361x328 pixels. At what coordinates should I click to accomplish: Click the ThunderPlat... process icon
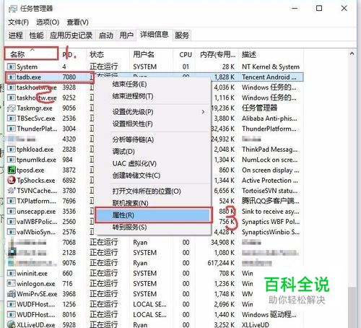point(11,129)
